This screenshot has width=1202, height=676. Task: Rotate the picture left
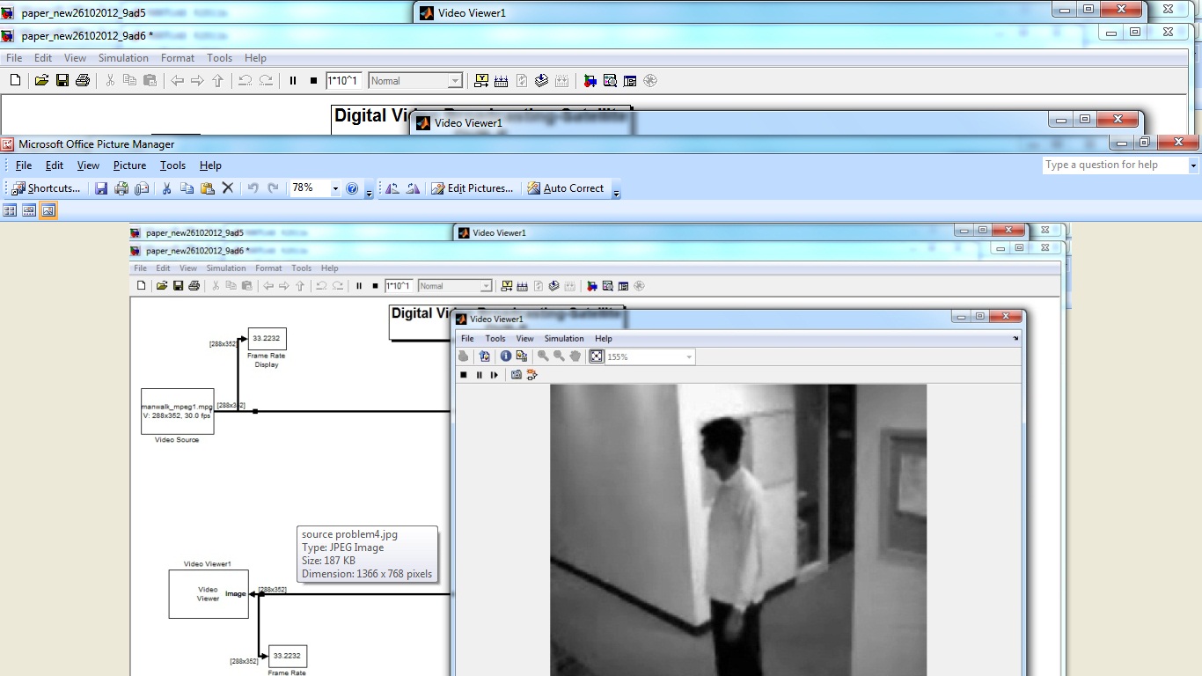392,188
